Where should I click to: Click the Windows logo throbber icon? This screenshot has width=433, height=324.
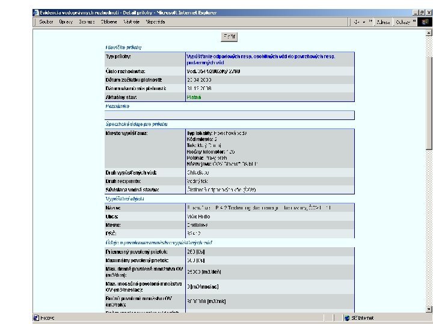tap(425, 22)
